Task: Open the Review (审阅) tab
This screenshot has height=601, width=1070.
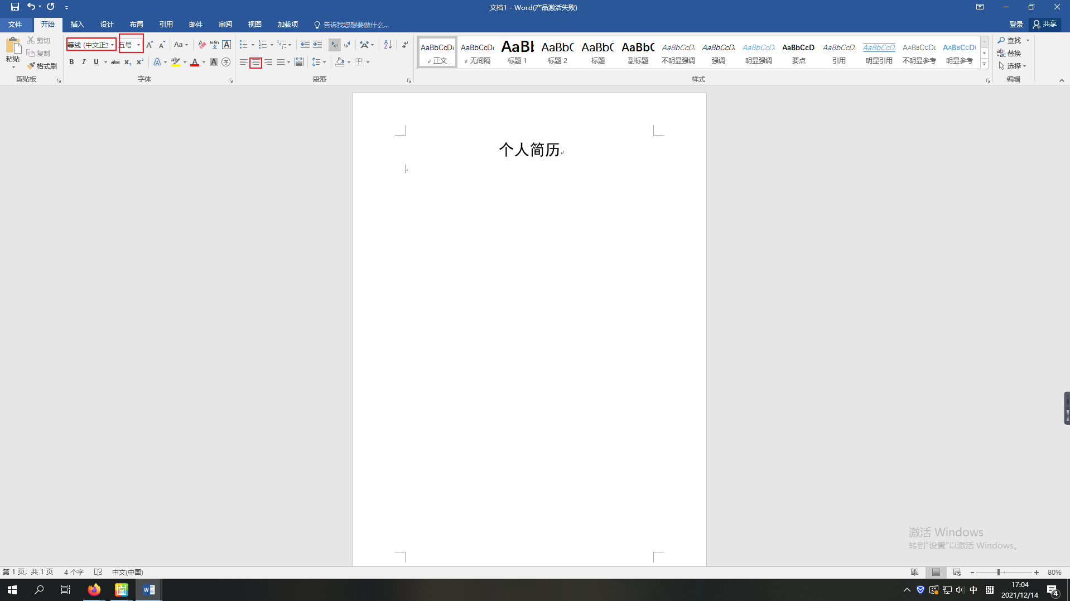Action: tap(225, 25)
